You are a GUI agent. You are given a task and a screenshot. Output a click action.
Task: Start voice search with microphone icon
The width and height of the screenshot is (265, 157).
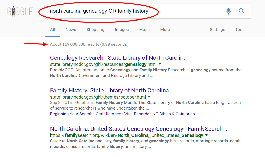click(228, 11)
